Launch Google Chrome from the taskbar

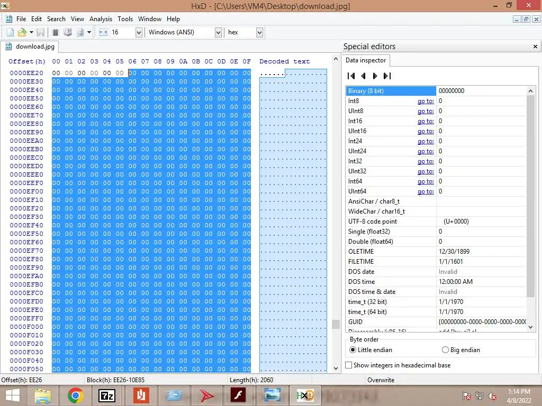pos(75,395)
